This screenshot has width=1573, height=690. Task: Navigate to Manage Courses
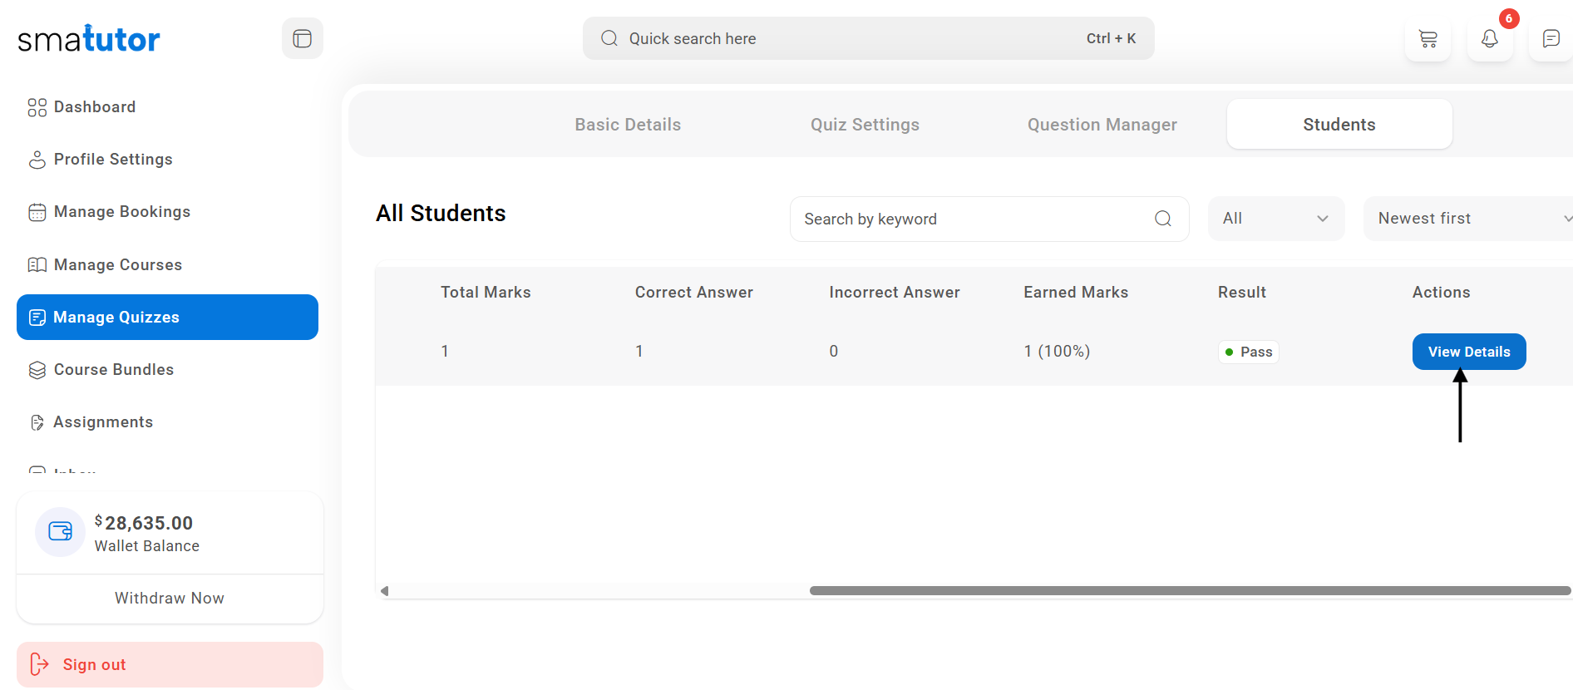coord(117,265)
